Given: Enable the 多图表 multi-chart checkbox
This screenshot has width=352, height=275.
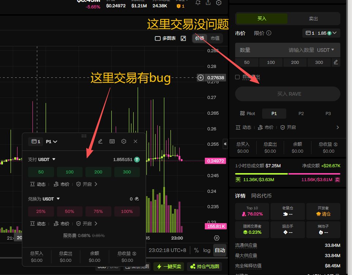Looking at the screenshot, I should point(158,38).
